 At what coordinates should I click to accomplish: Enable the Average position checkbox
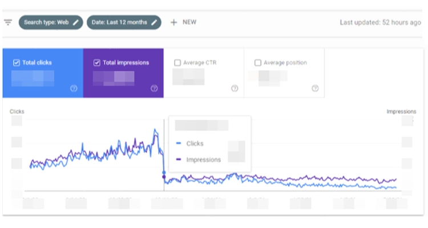(x=258, y=63)
